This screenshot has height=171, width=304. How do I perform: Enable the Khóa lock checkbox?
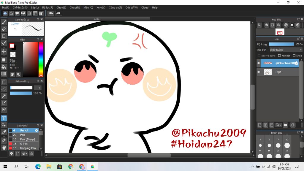[294, 56]
